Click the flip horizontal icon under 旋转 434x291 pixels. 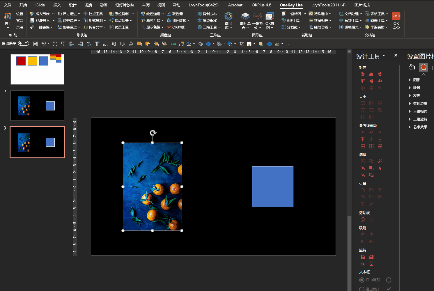tap(363, 264)
